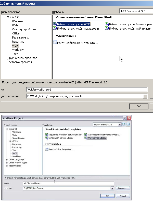Screen dimensions: 153x204
Task: Select Test in English Project types tree
Action: pyautogui.click(x=14, y=150)
